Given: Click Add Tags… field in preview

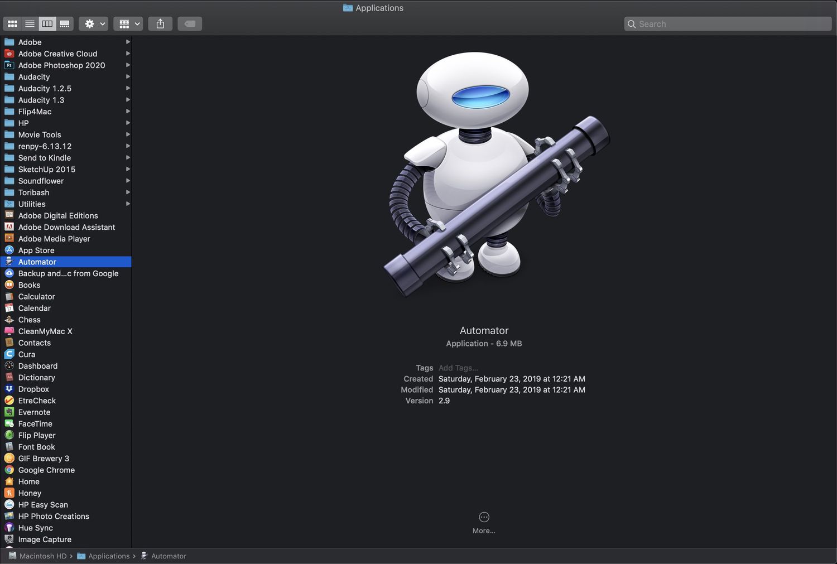Looking at the screenshot, I should tap(458, 368).
